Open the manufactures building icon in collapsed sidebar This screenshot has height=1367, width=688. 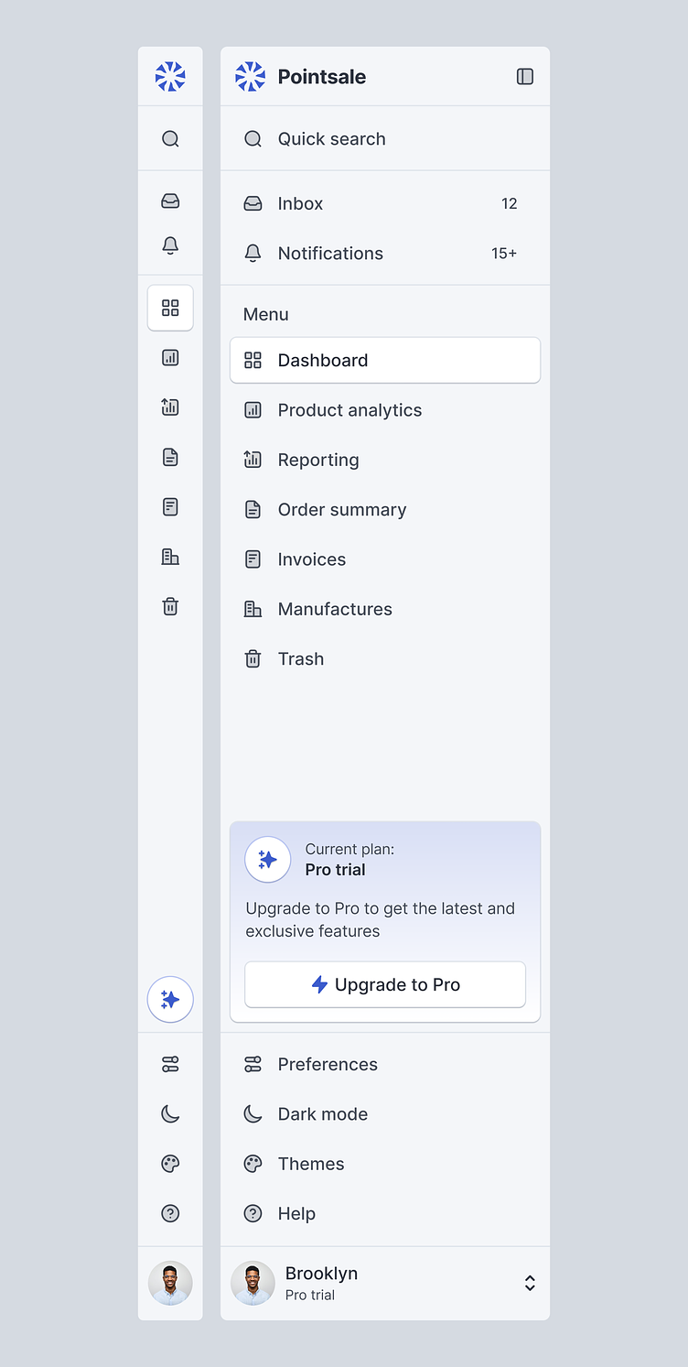(x=170, y=557)
